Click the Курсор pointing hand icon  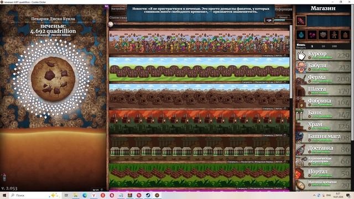coord(301,55)
